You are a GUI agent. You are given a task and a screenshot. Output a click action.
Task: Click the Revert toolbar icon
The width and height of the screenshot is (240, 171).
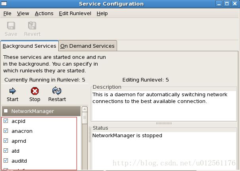(32, 25)
